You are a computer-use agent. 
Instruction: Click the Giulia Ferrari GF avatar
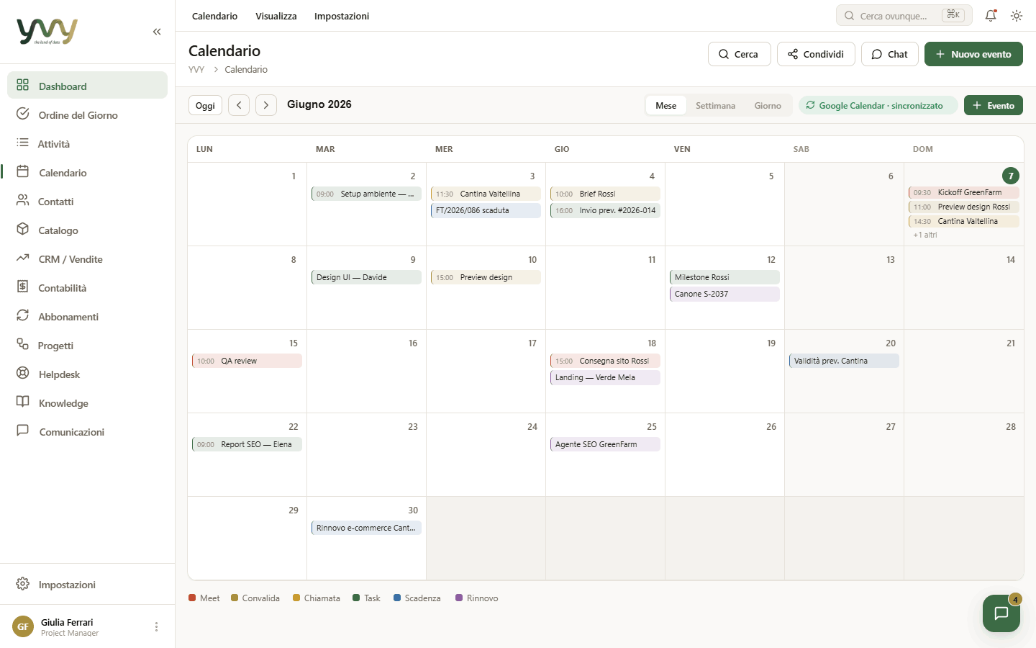point(23,626)
